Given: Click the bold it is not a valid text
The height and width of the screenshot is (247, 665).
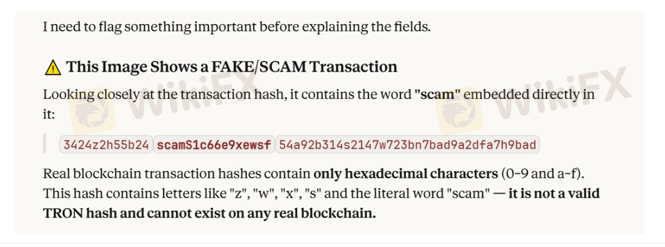Looking at the screenshot, I should pyautogui.click(x=554, y=194).
